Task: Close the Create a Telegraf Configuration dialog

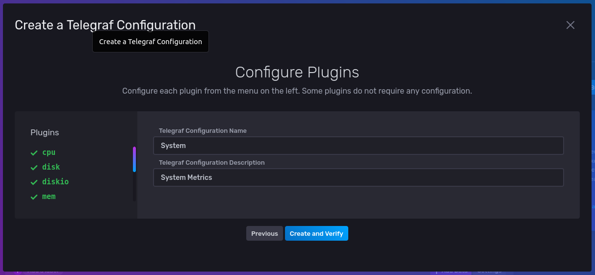Action: tap(570, 25)
